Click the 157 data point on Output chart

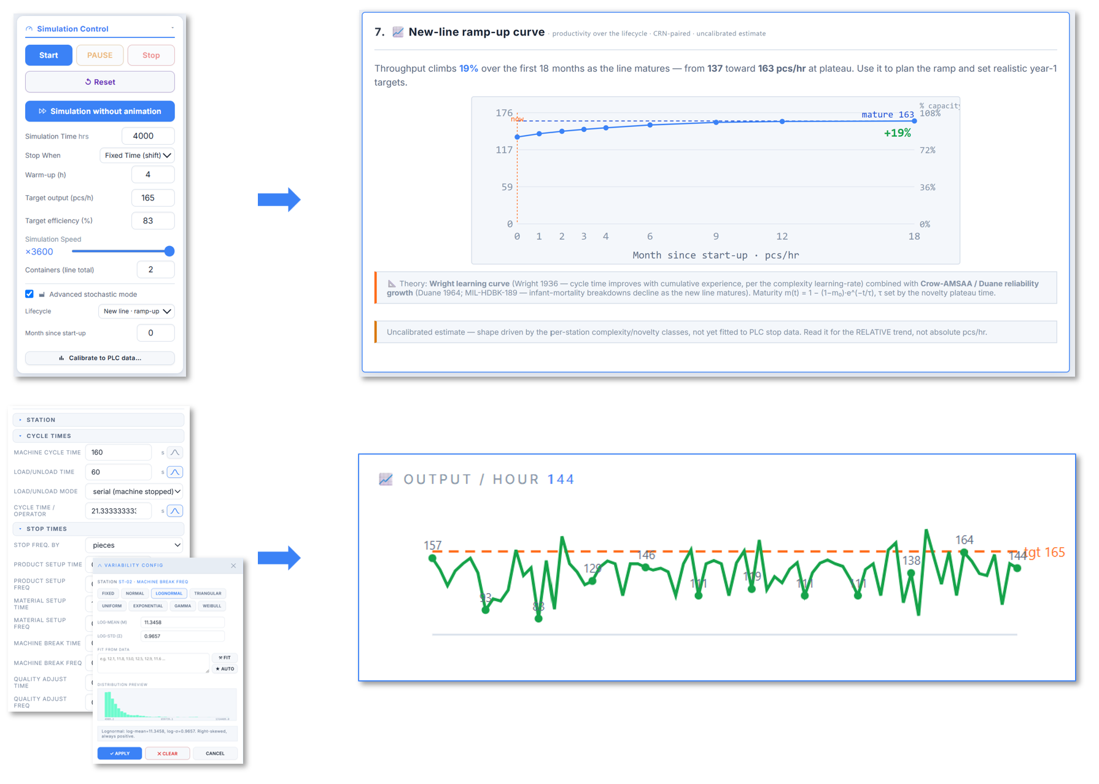[433, 558]
